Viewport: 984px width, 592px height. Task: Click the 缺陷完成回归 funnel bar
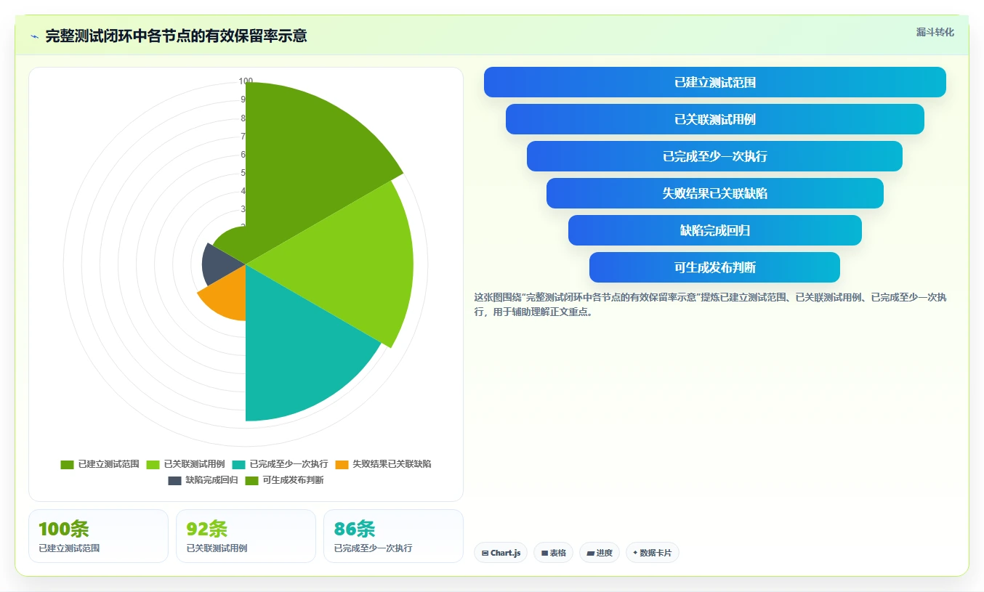[715, 230]
